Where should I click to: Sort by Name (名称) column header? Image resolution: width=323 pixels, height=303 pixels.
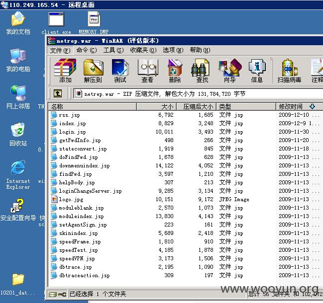[92, 106]
